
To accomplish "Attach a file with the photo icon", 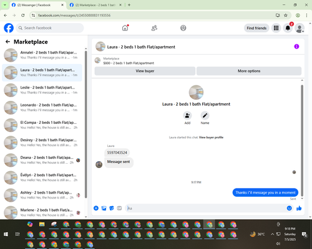I will click(104, 208).
